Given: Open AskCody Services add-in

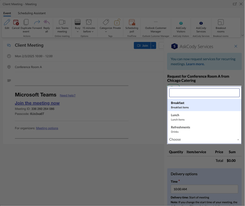Looking at the screenshot, I should 201,27.
